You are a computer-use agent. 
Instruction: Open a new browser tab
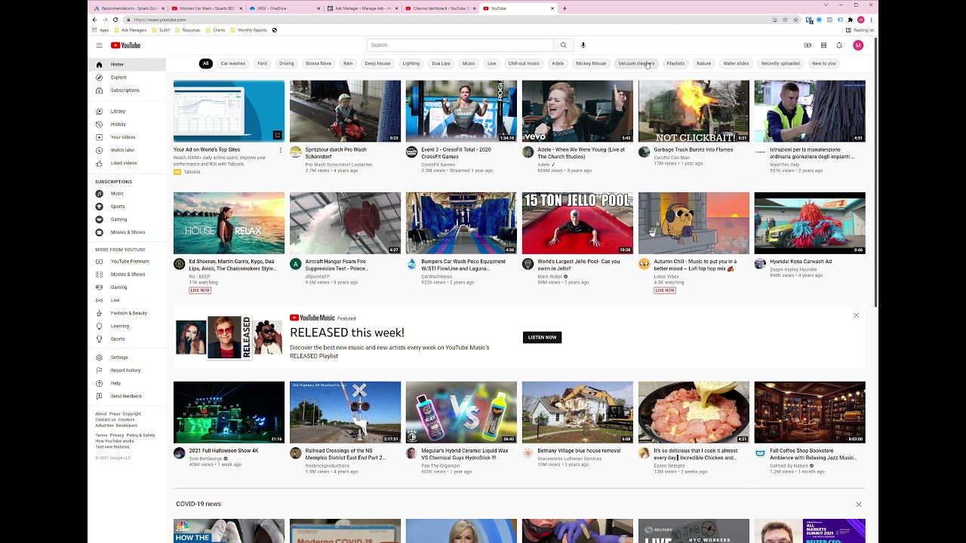565,8
